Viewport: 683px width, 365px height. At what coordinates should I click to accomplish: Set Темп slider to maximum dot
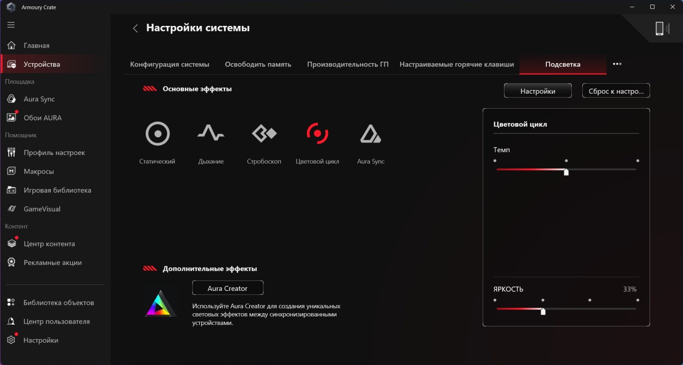pyautogui.click(x=637, y=160)
